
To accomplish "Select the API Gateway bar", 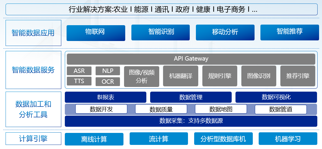I will click(x=191, y=59).
